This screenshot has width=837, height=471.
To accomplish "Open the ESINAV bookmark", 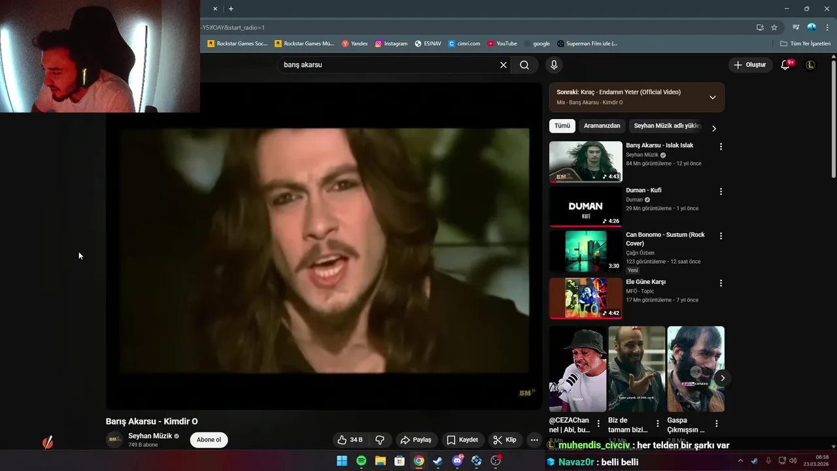I will pos(428,44).
